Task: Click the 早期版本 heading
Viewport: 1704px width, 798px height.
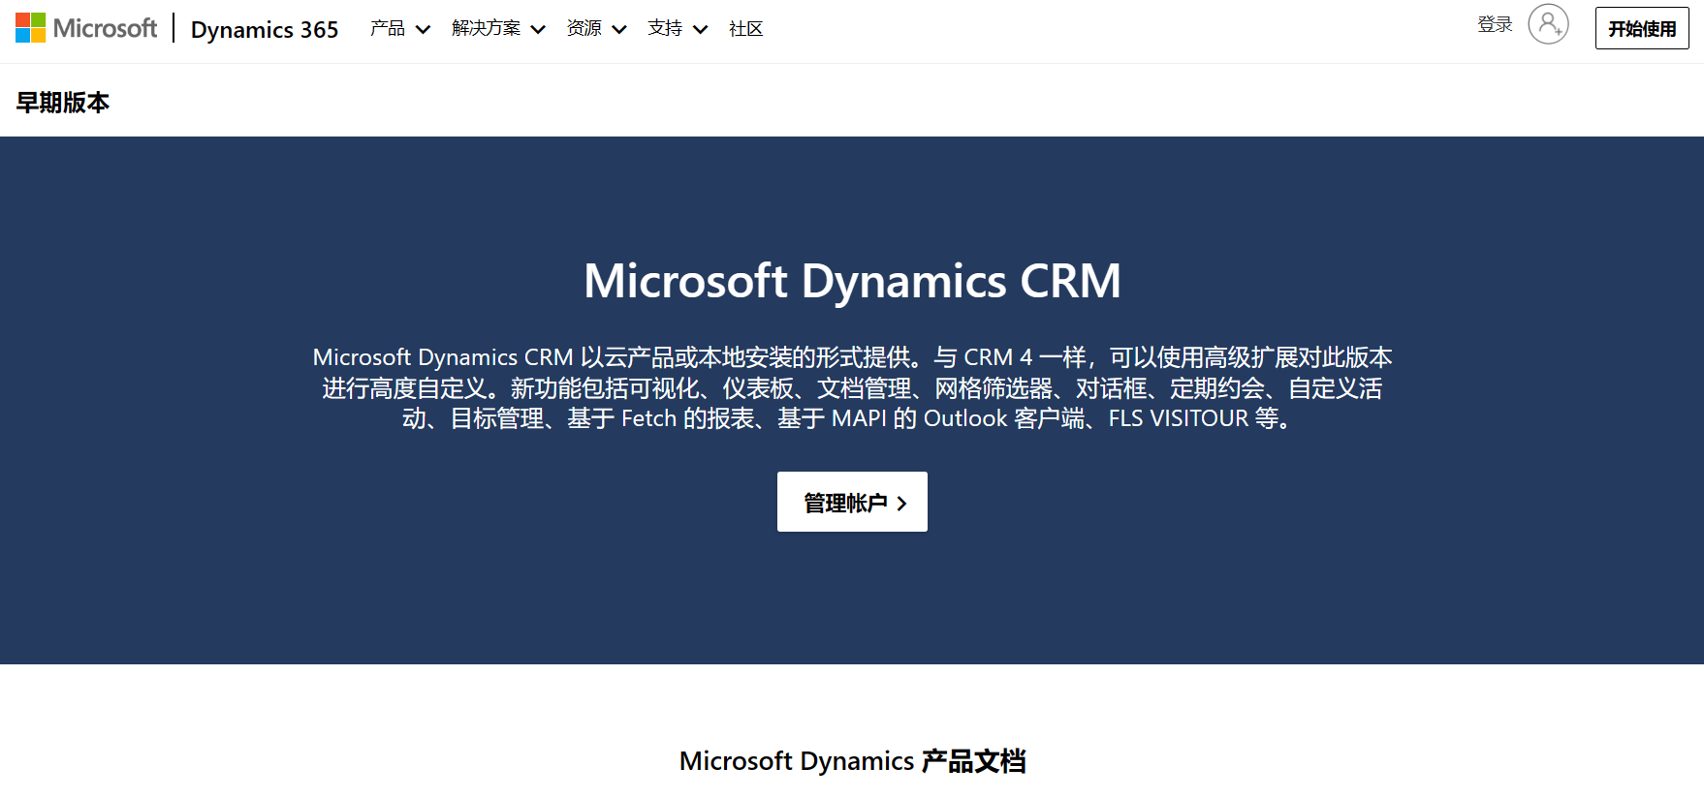Action: click(x=63, y=103)
